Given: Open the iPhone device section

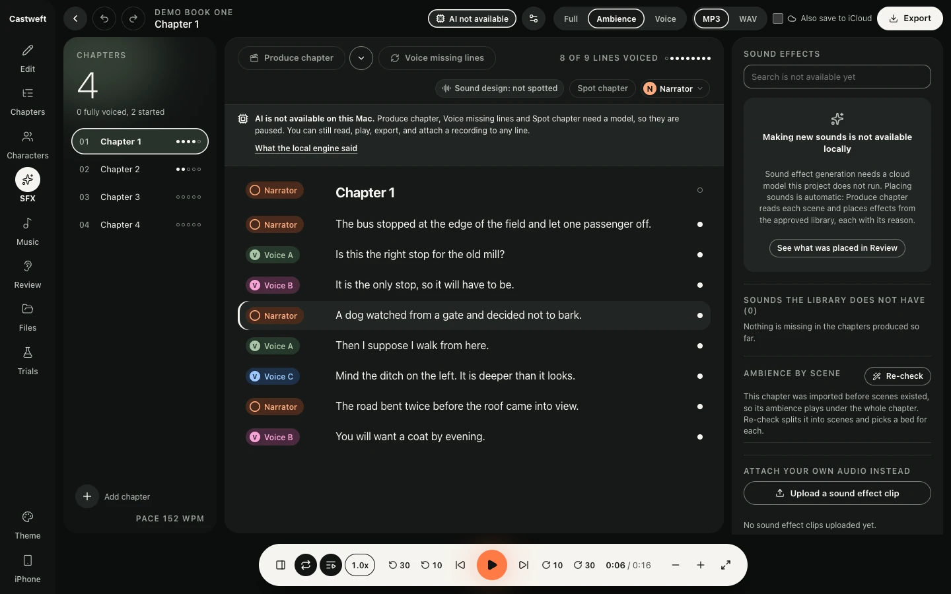Looking at the screenshot, I should click(28, 568).
